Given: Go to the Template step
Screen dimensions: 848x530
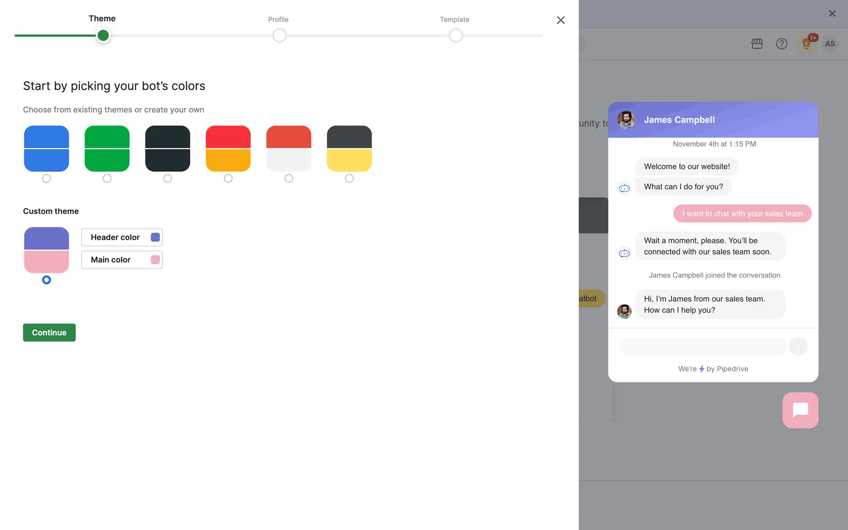Looking at the screenshot, I should coord(455,35).
